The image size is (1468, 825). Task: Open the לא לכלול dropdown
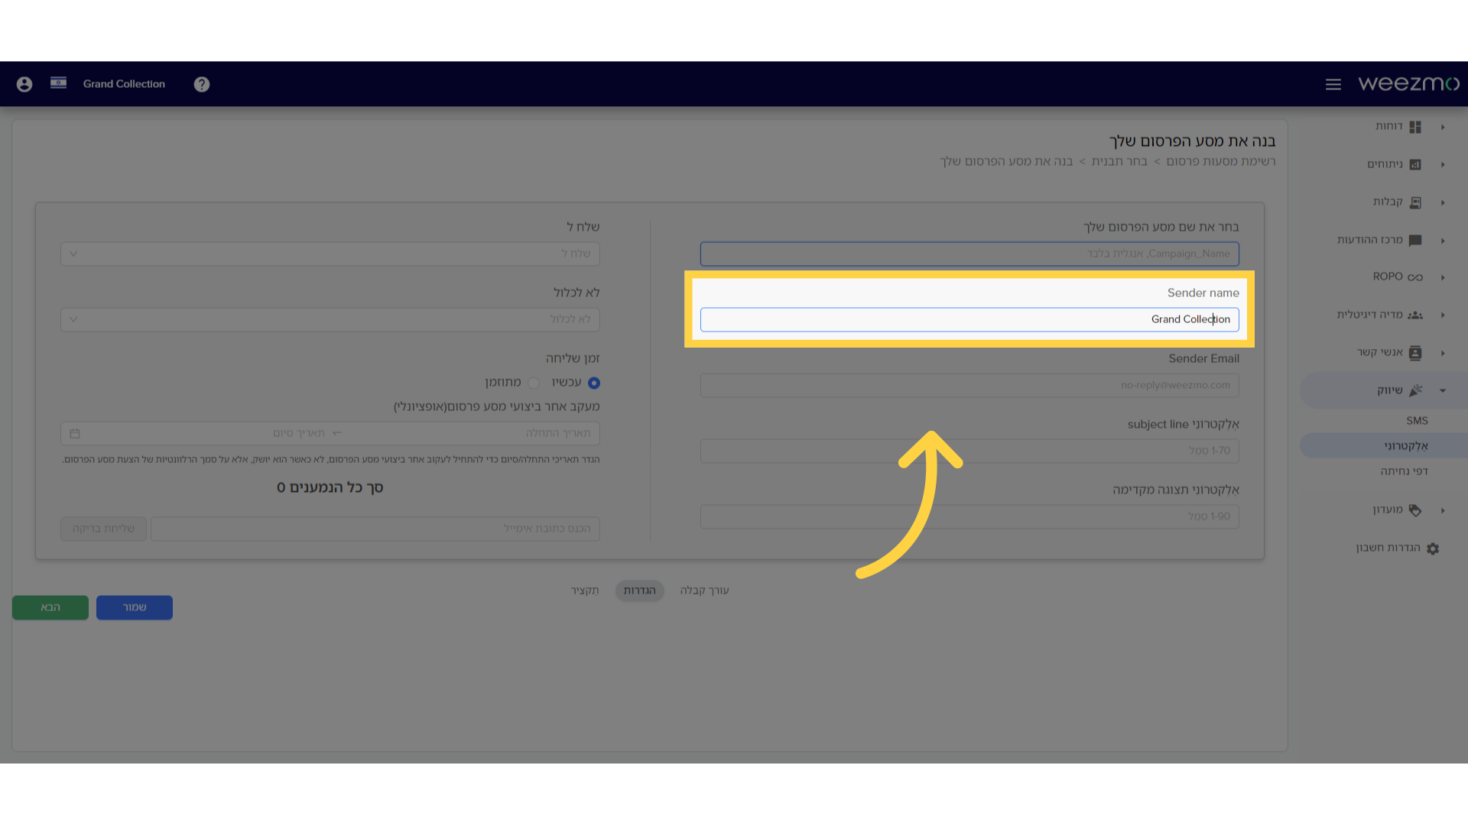click(x=330, y=319)
